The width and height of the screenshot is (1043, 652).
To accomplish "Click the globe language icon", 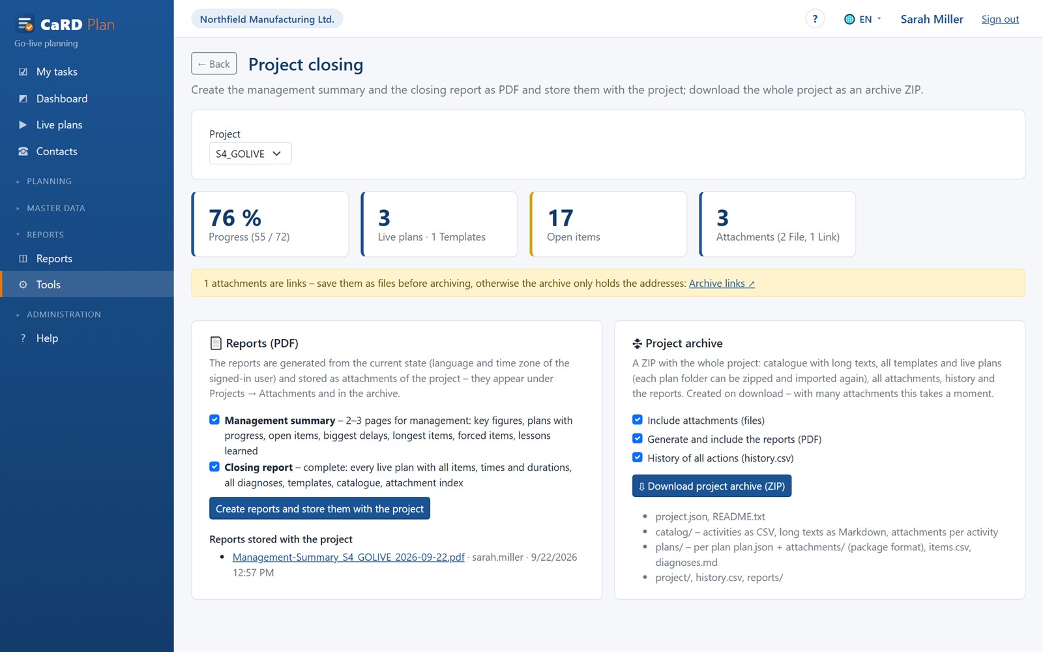I will (849, 19).
